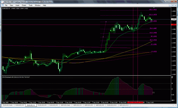Click the 1.4605 price axis label
The width and height of the screenshot is (178, 108).
coord(174,11)
